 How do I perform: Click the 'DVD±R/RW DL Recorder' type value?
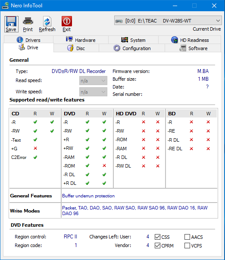pyautogui.click(x=78, y=71)
